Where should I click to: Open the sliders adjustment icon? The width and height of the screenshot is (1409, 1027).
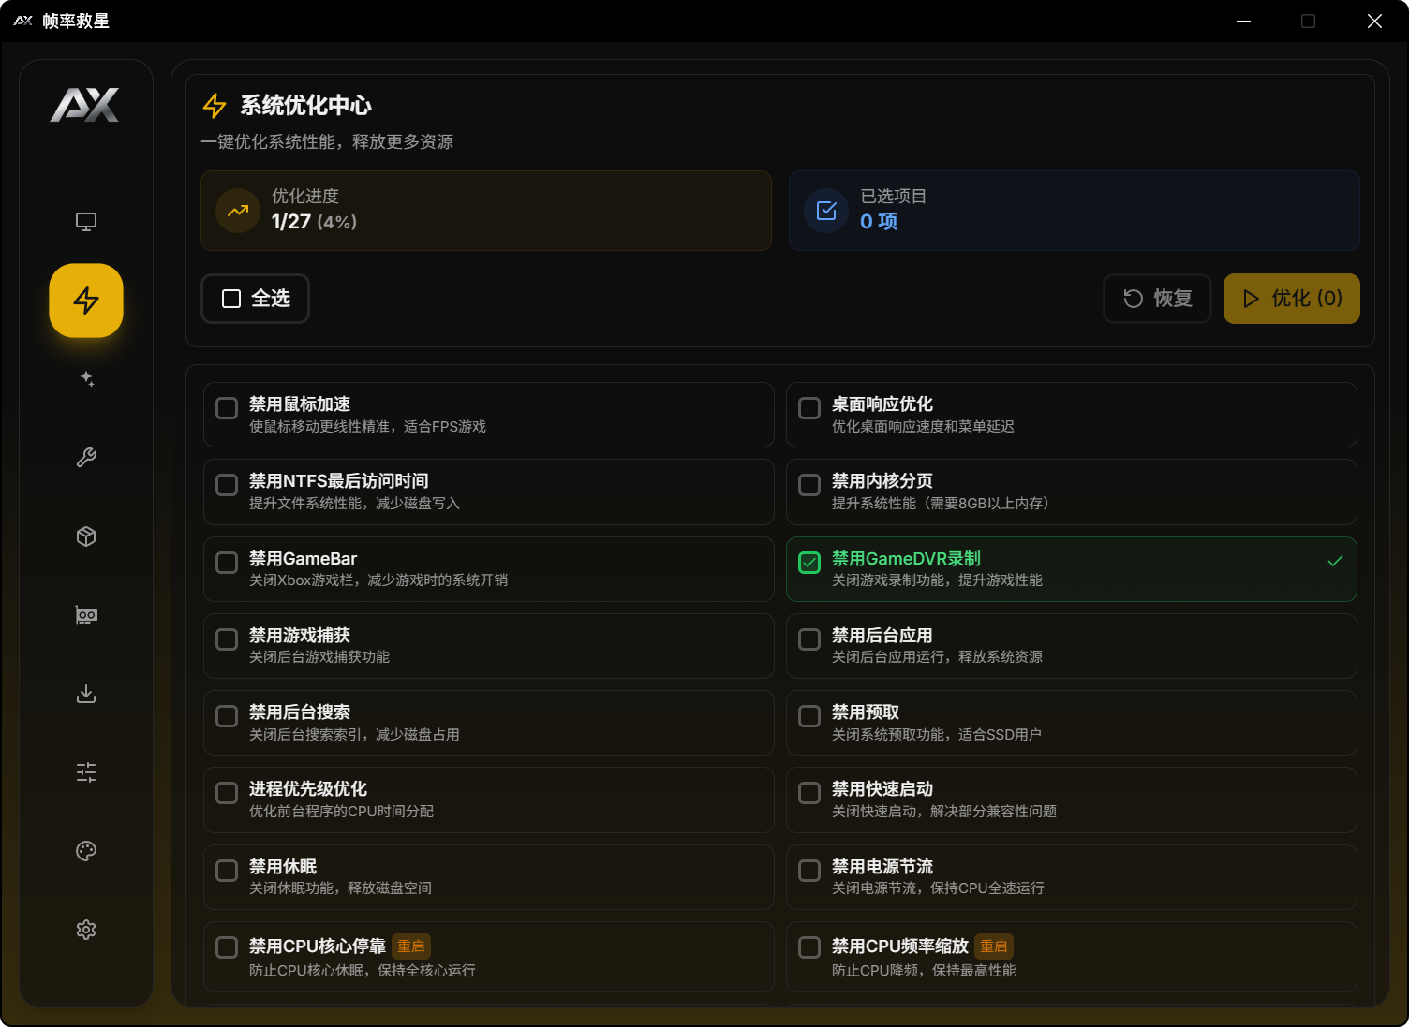86,772
